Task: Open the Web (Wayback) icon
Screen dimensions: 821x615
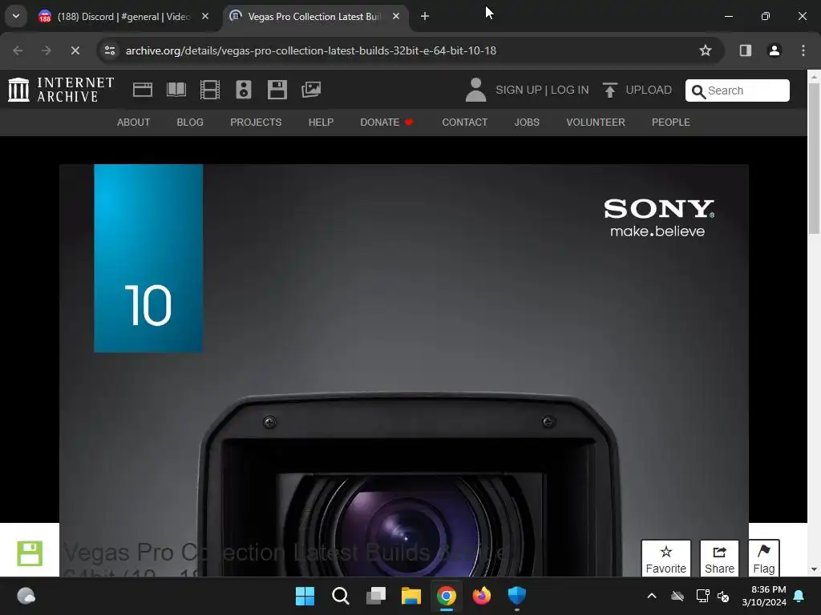Action: click(143, 90)
